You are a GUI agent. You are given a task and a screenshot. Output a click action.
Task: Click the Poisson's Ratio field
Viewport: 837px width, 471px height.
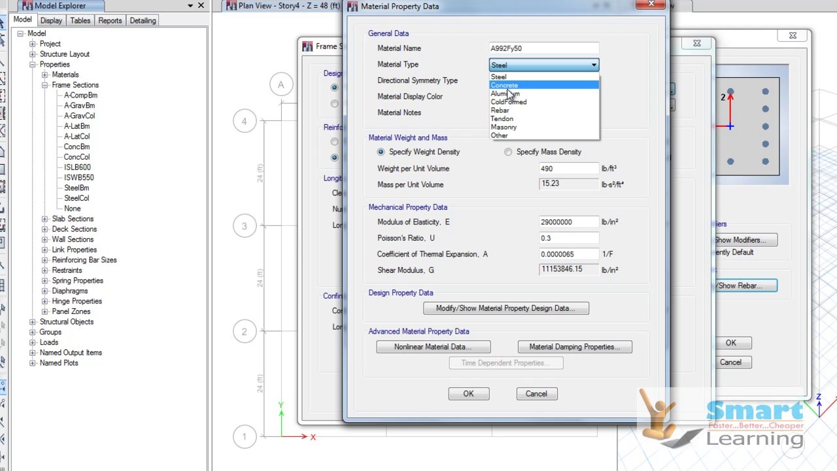pos(569,238)
